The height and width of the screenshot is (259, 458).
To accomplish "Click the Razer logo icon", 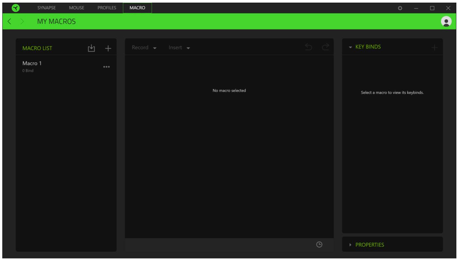I will (15, 8).
